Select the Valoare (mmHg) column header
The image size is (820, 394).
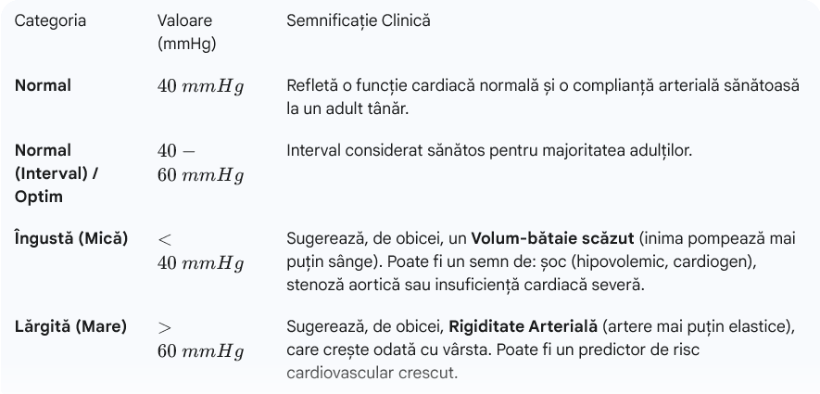click(188, 32)
